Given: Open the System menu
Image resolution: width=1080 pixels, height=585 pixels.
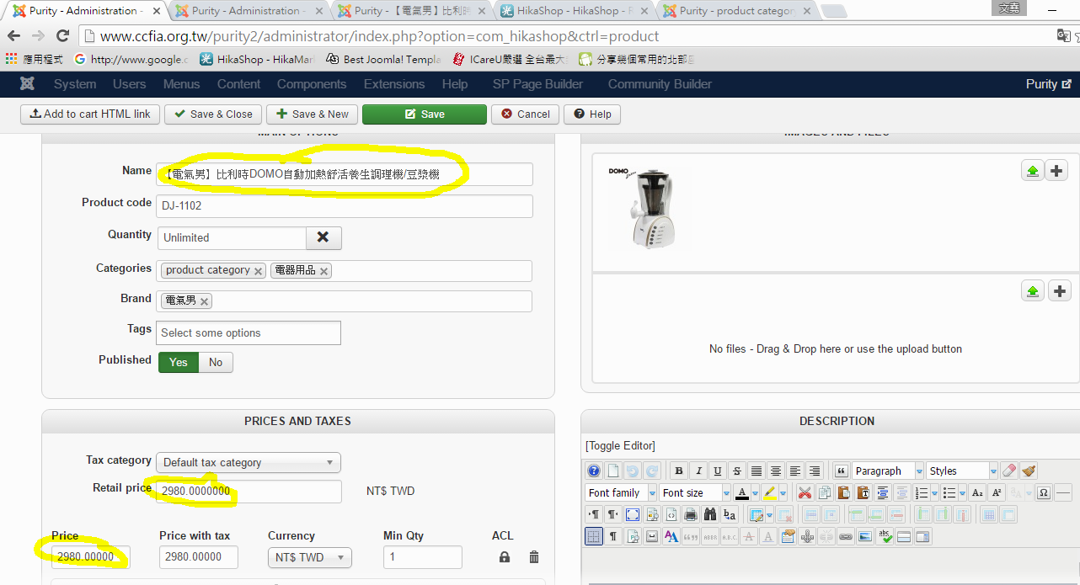Looking at the screenshot, I should 75,84.
